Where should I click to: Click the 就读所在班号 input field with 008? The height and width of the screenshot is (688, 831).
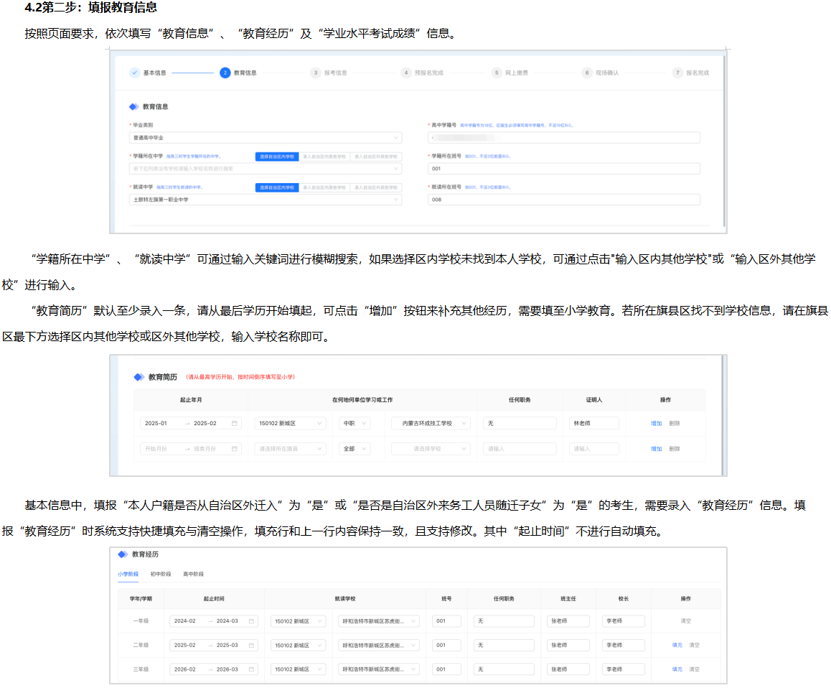pos(563,200)
